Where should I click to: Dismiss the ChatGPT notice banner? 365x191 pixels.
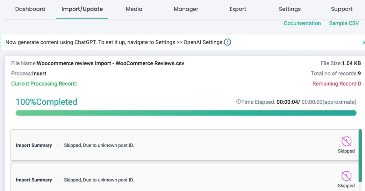click(x=363, y=42)
